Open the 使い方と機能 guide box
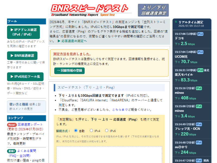This screenshot has height=163, width=217. click(26, 106)
